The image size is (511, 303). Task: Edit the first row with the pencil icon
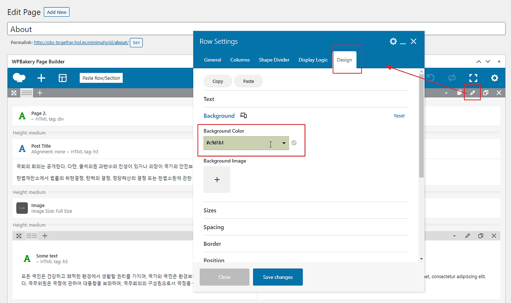[x=473, y=93]
